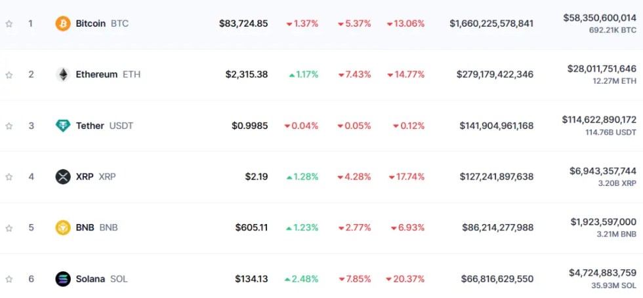Click Bitcoin's market cap value
Screen dimensions: 643x298
click(x=491, y=24)
